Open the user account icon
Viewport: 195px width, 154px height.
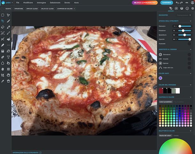tap(192, 3)
